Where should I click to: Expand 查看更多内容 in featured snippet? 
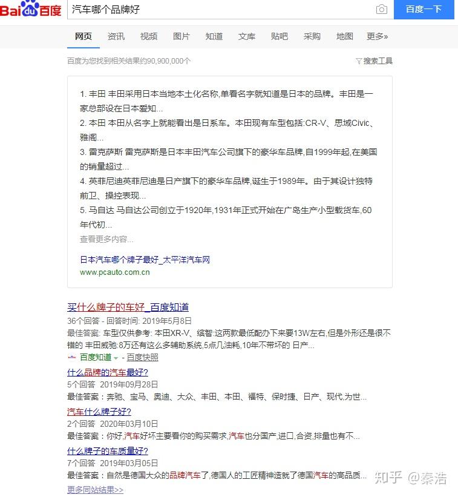pos(106,239)
